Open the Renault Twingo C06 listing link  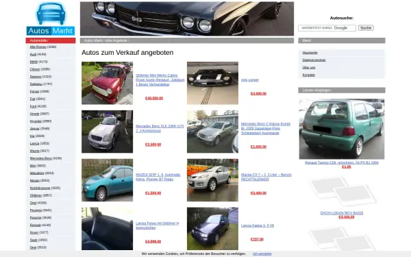pos(342,162)
